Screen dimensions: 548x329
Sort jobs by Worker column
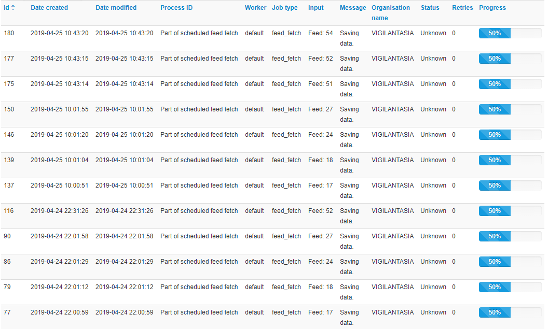tap(255, 7)
